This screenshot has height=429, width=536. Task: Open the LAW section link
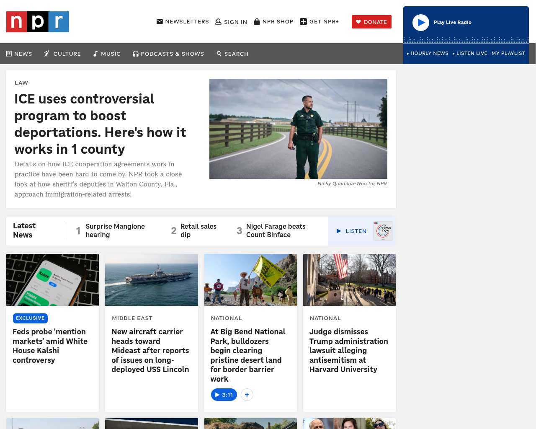(x=21, y=83)
